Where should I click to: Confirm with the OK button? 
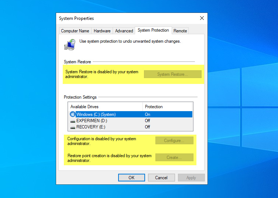click(131, 178)
